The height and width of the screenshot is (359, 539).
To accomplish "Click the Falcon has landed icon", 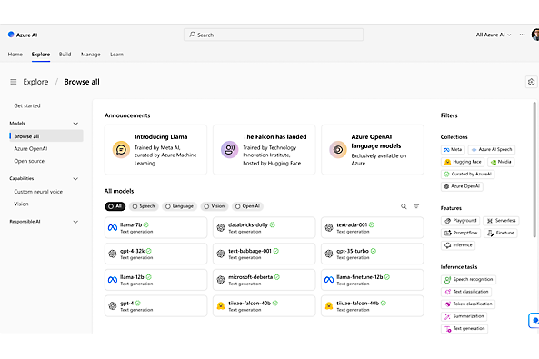I will click(229, 150).
